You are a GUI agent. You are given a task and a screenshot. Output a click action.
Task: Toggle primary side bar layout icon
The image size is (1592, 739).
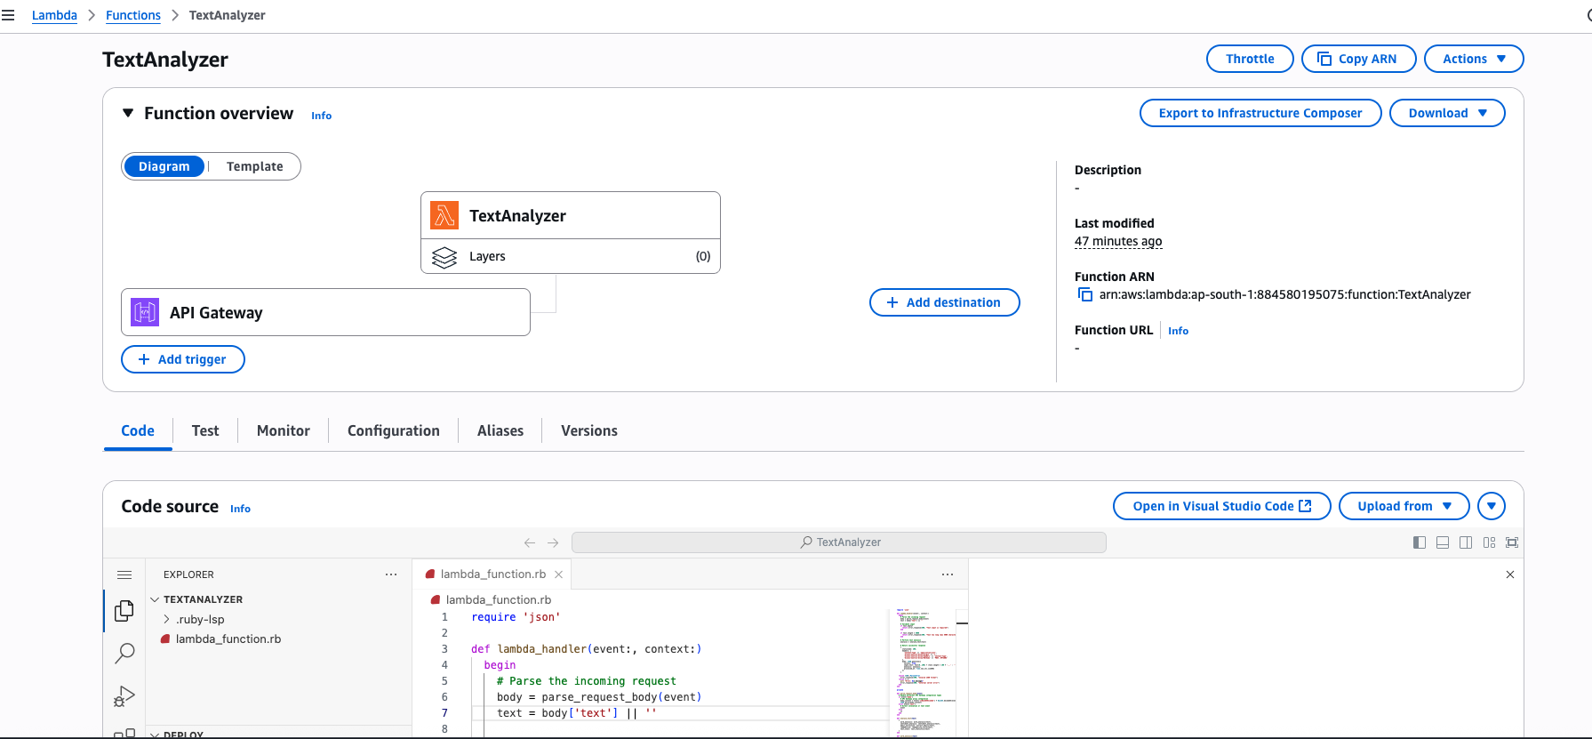click(1420, 542)
